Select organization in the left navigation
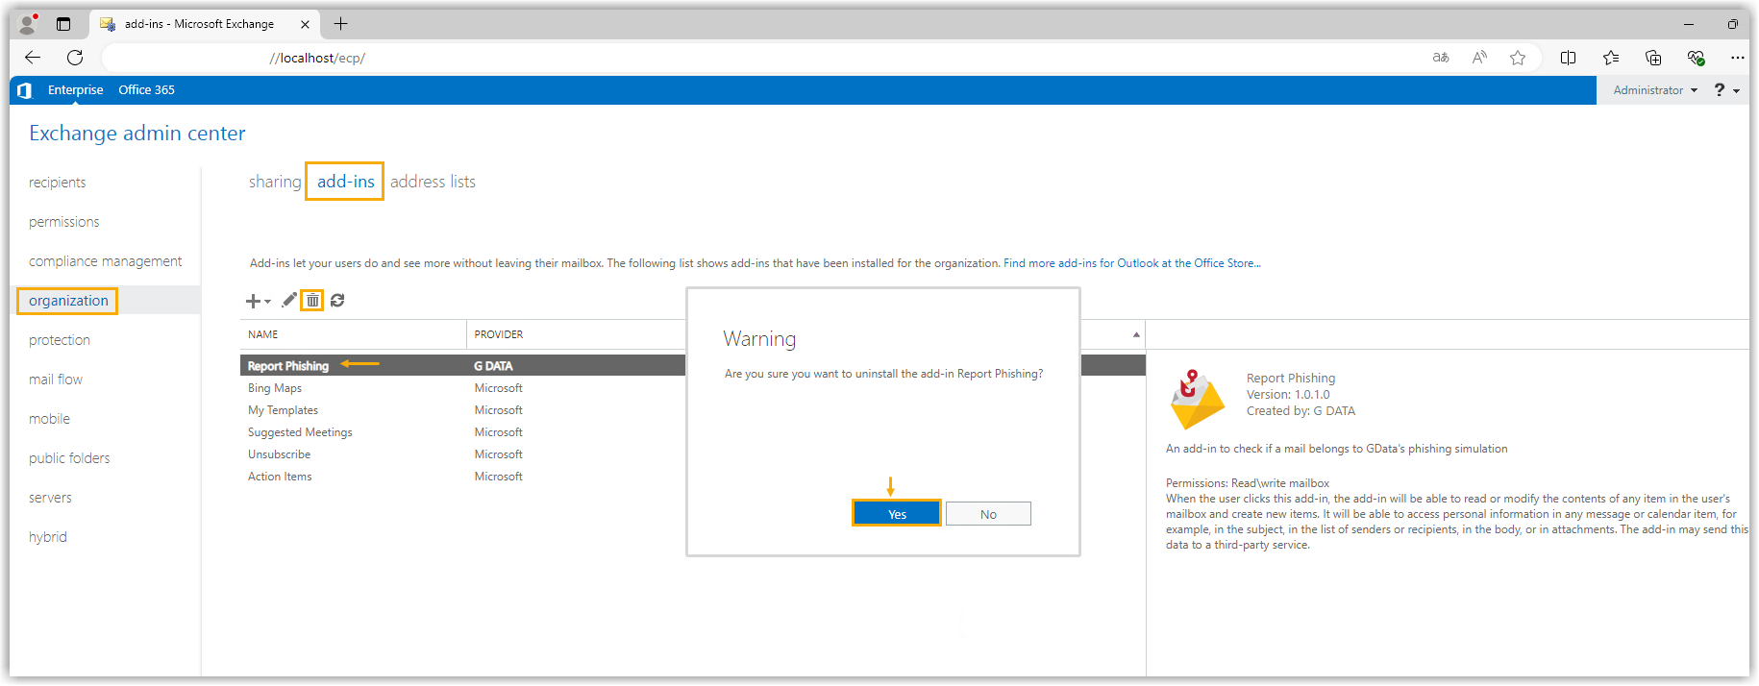Image resolution: width=1759 pixels, height=686 pixels. pyautogui.click(x=68, y=301)
